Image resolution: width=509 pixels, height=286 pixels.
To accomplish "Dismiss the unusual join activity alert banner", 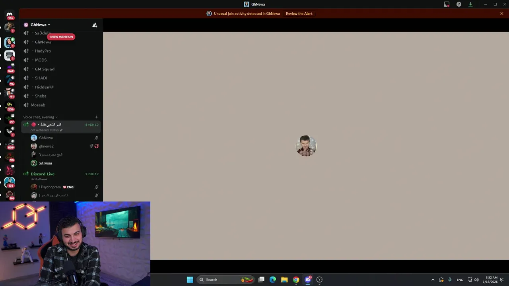I will [x=502, y=14].
